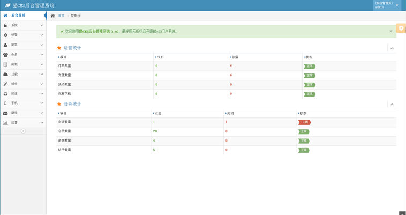This screenshot has height=215, width=406.
Task: Collapse the 运营统计 panel
Action: coord(392,48)
